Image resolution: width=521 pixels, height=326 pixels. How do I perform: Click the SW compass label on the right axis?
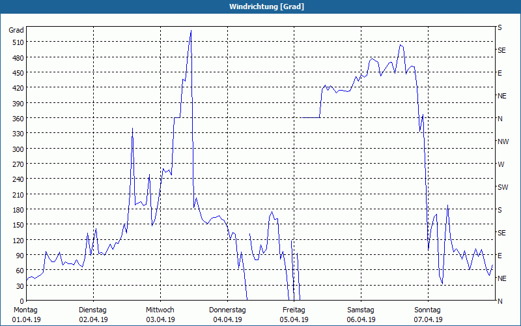(x=503, y=187)
